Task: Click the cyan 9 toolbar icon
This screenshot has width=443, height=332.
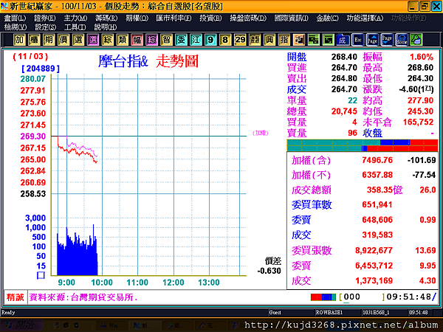Action: (x=210, y=40)
